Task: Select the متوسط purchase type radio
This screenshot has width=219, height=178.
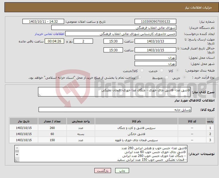Action: tap(167, 77)
